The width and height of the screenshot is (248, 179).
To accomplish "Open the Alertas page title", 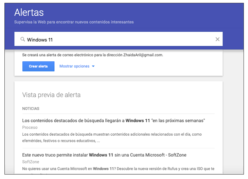I will point(29,12).
